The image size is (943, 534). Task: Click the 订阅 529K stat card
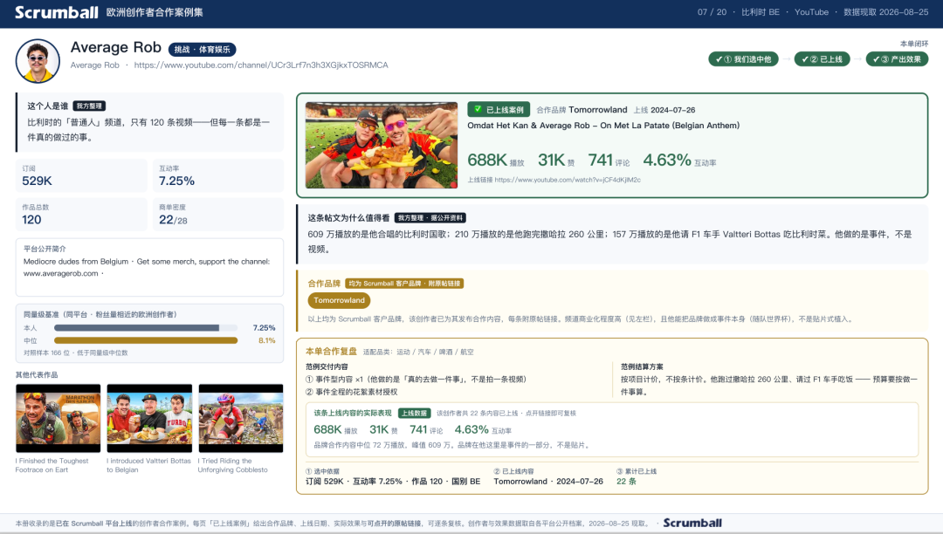click(x=81, y=175)
